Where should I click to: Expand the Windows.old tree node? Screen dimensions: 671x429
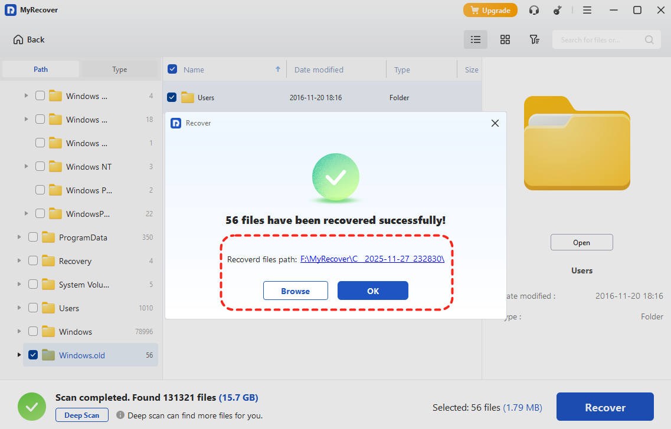click(x=19, y=355)
